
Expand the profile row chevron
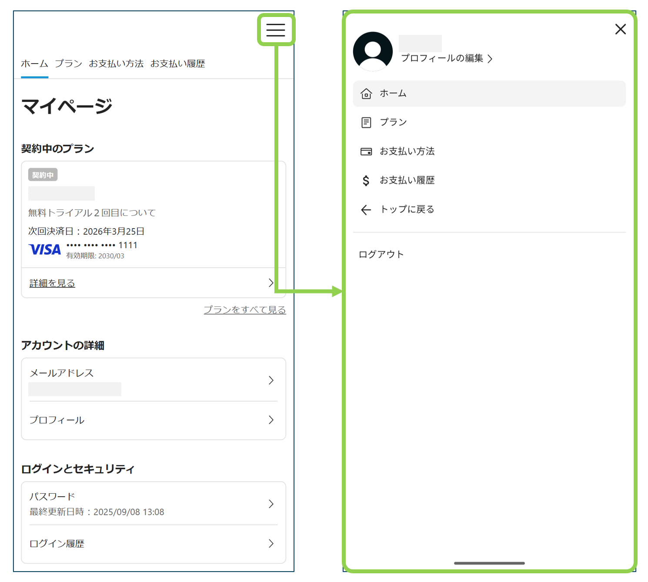click(x=271, y=420)
